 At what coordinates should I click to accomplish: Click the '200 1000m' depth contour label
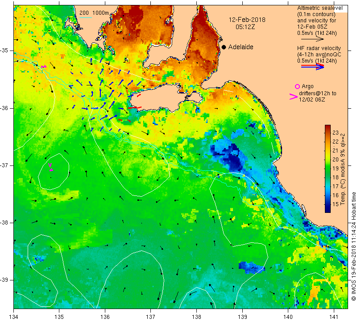tap(94, 13)
